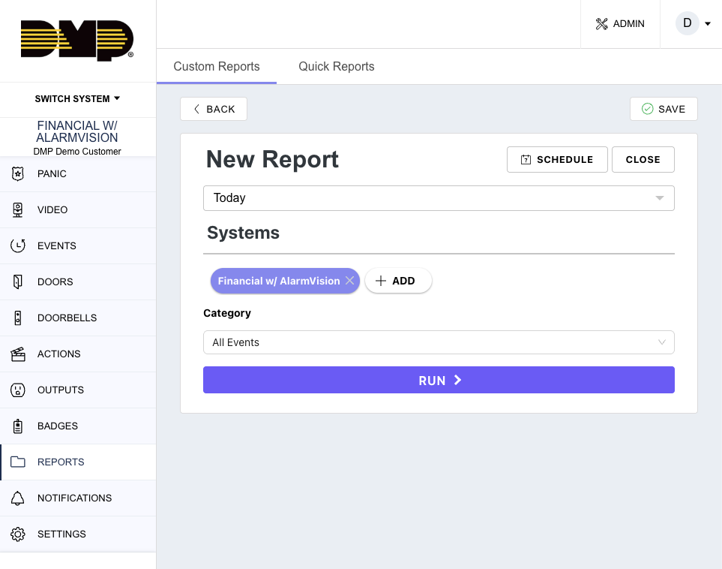Viewport: 722px width, 569px height.
Task: Open the Actions menu item
Action: click(x=78, y=354)
